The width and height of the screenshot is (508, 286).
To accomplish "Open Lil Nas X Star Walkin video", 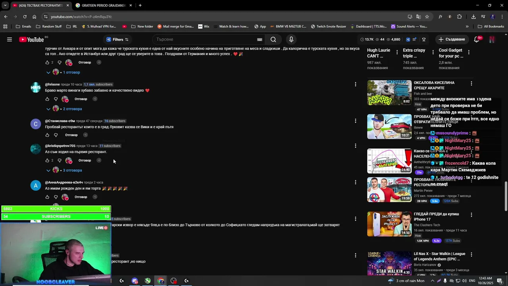I will [x=389, y=263].
